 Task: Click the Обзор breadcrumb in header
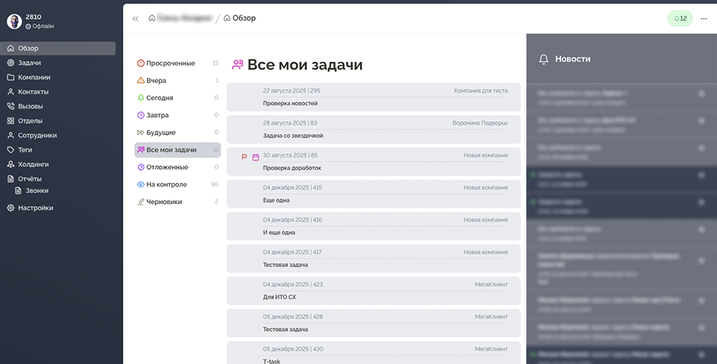[239, 18]
